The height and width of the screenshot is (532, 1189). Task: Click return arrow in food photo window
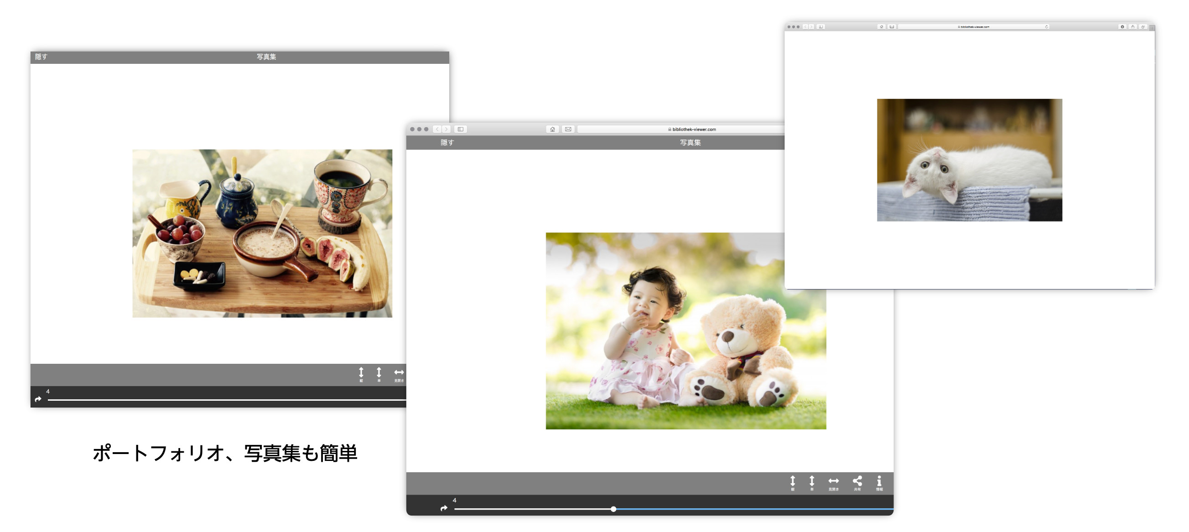click(38, 399)
